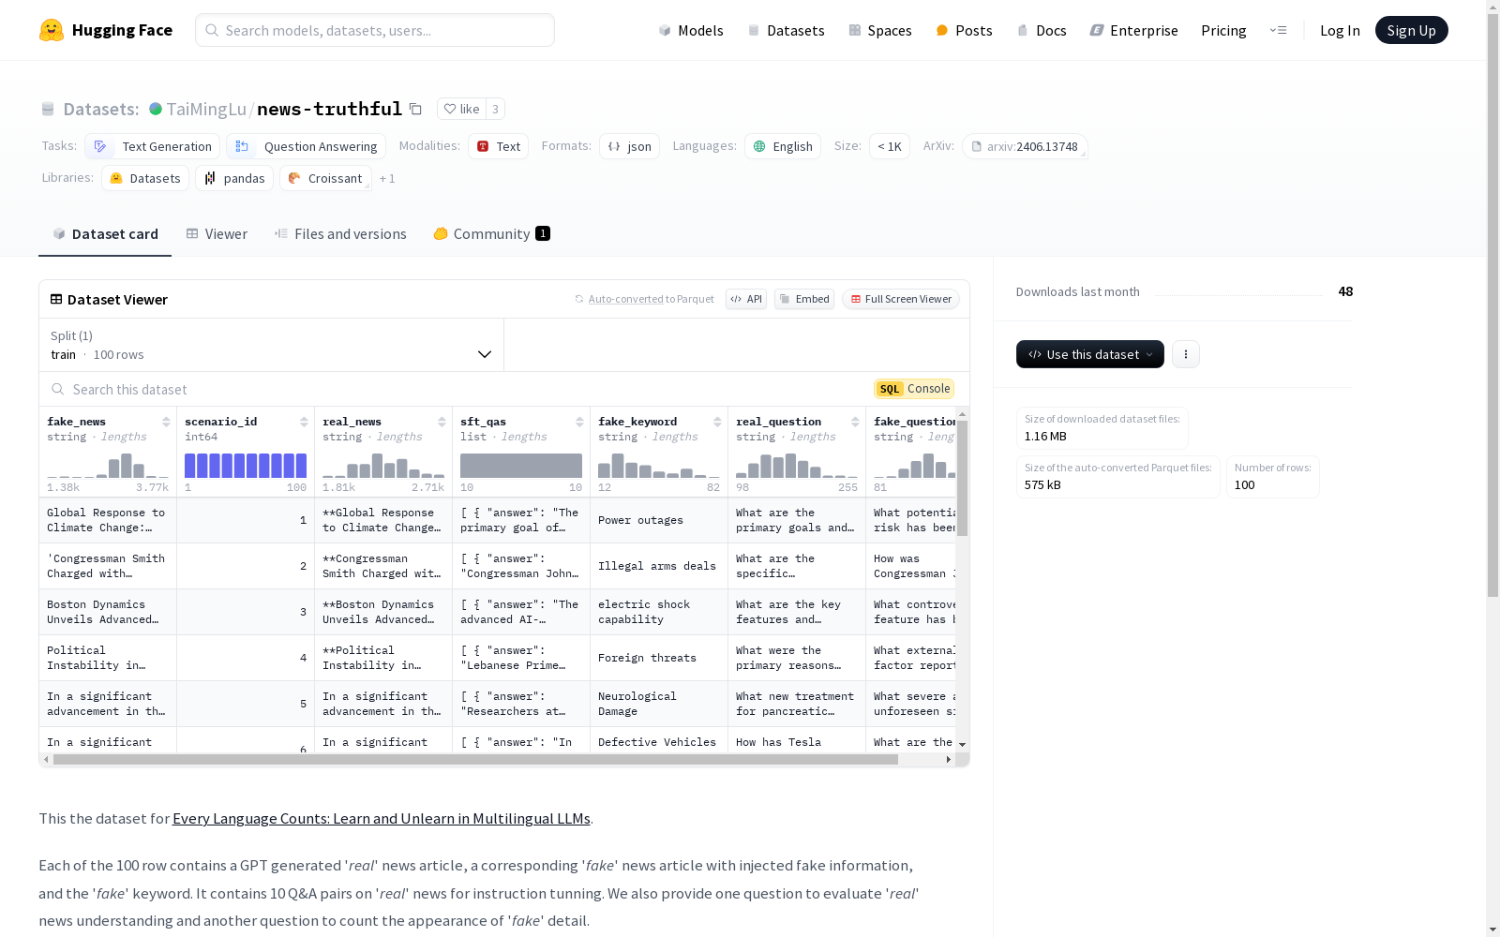Image resolution: width=1500 pixels, height=937 pixels.
Task: Open the navigation overflow menu icon
Action: (1278, 30)
